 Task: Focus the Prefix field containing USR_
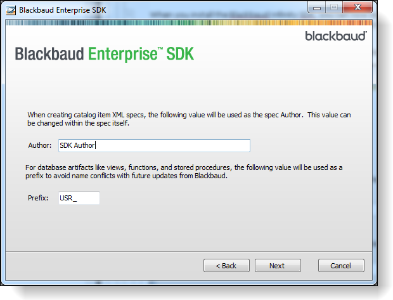pyautogui.click(x=79, y=198)
